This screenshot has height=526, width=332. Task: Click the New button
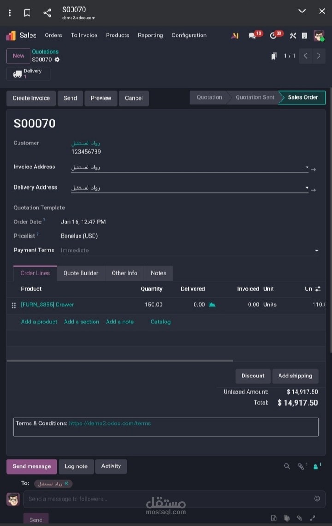point(18,56)
